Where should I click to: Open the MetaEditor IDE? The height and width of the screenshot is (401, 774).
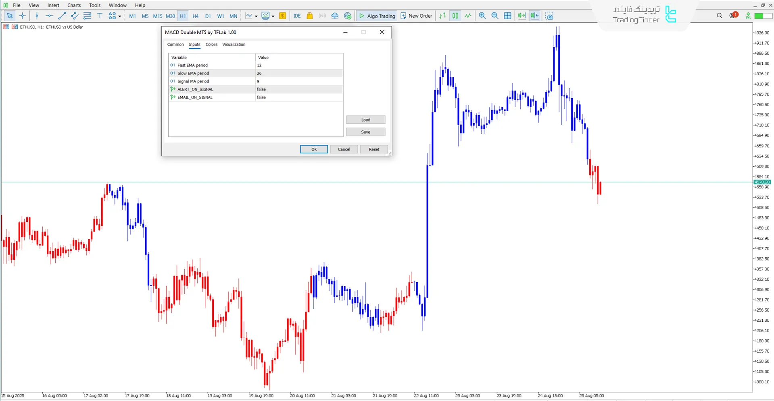tap(297, 16)
